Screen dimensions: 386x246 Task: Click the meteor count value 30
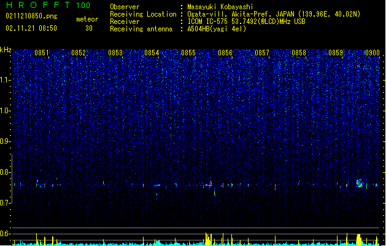click(89, 28)
